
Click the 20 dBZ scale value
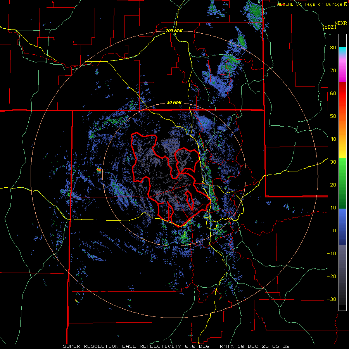click(x=333, y=185)
